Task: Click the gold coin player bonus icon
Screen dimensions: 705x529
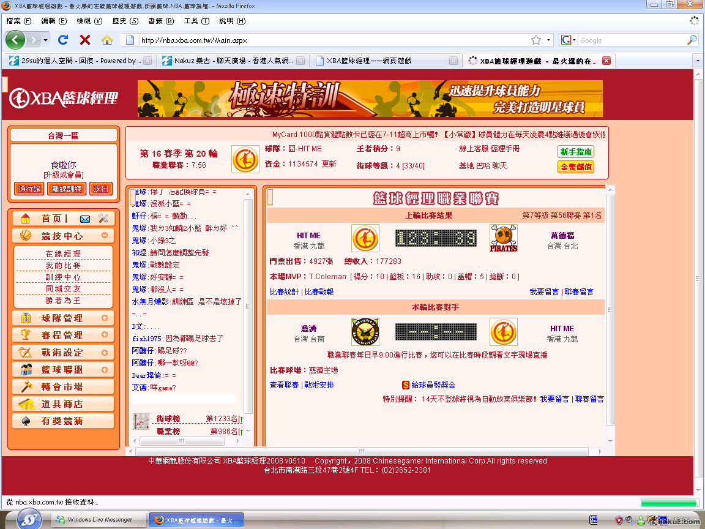Action: [x=405, y=385]
